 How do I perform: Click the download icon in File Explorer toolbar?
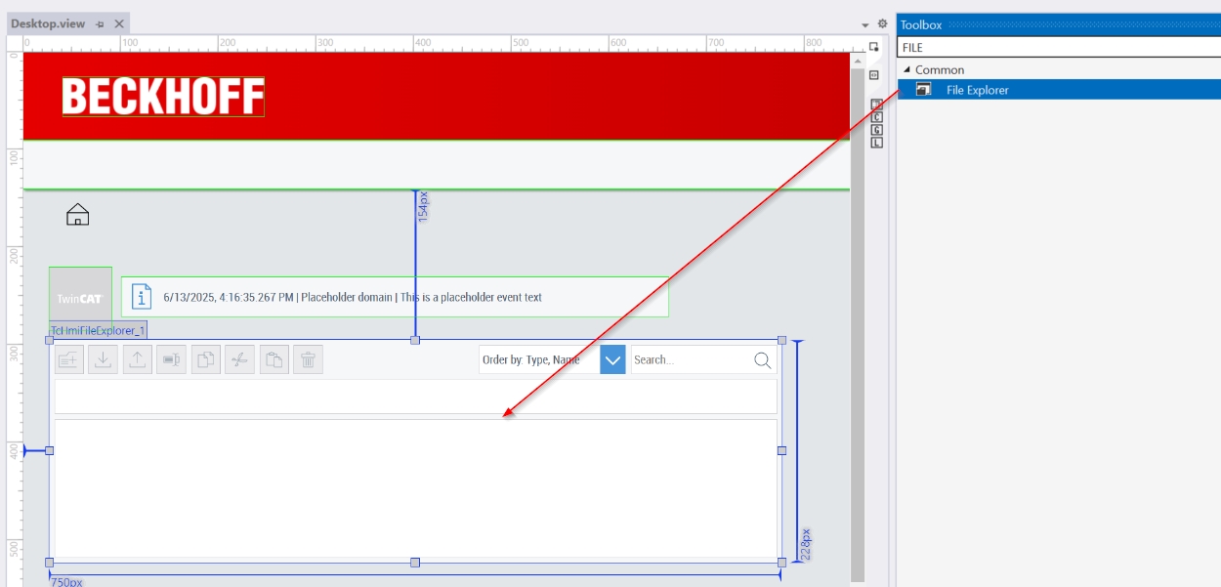pos(104,359)
